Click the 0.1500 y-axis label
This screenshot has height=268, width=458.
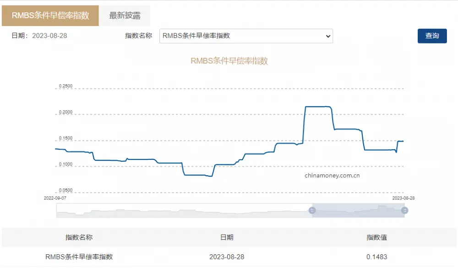[x=65, y=138]
